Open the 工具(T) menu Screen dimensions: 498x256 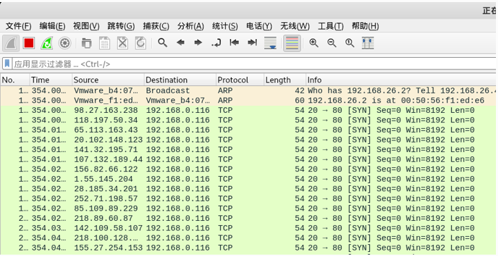331,26
